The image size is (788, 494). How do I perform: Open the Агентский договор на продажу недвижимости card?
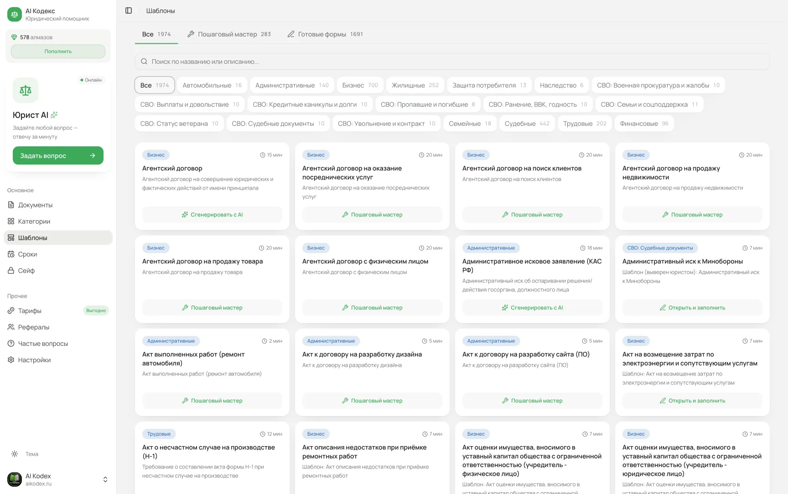click(x=692, y=186)
